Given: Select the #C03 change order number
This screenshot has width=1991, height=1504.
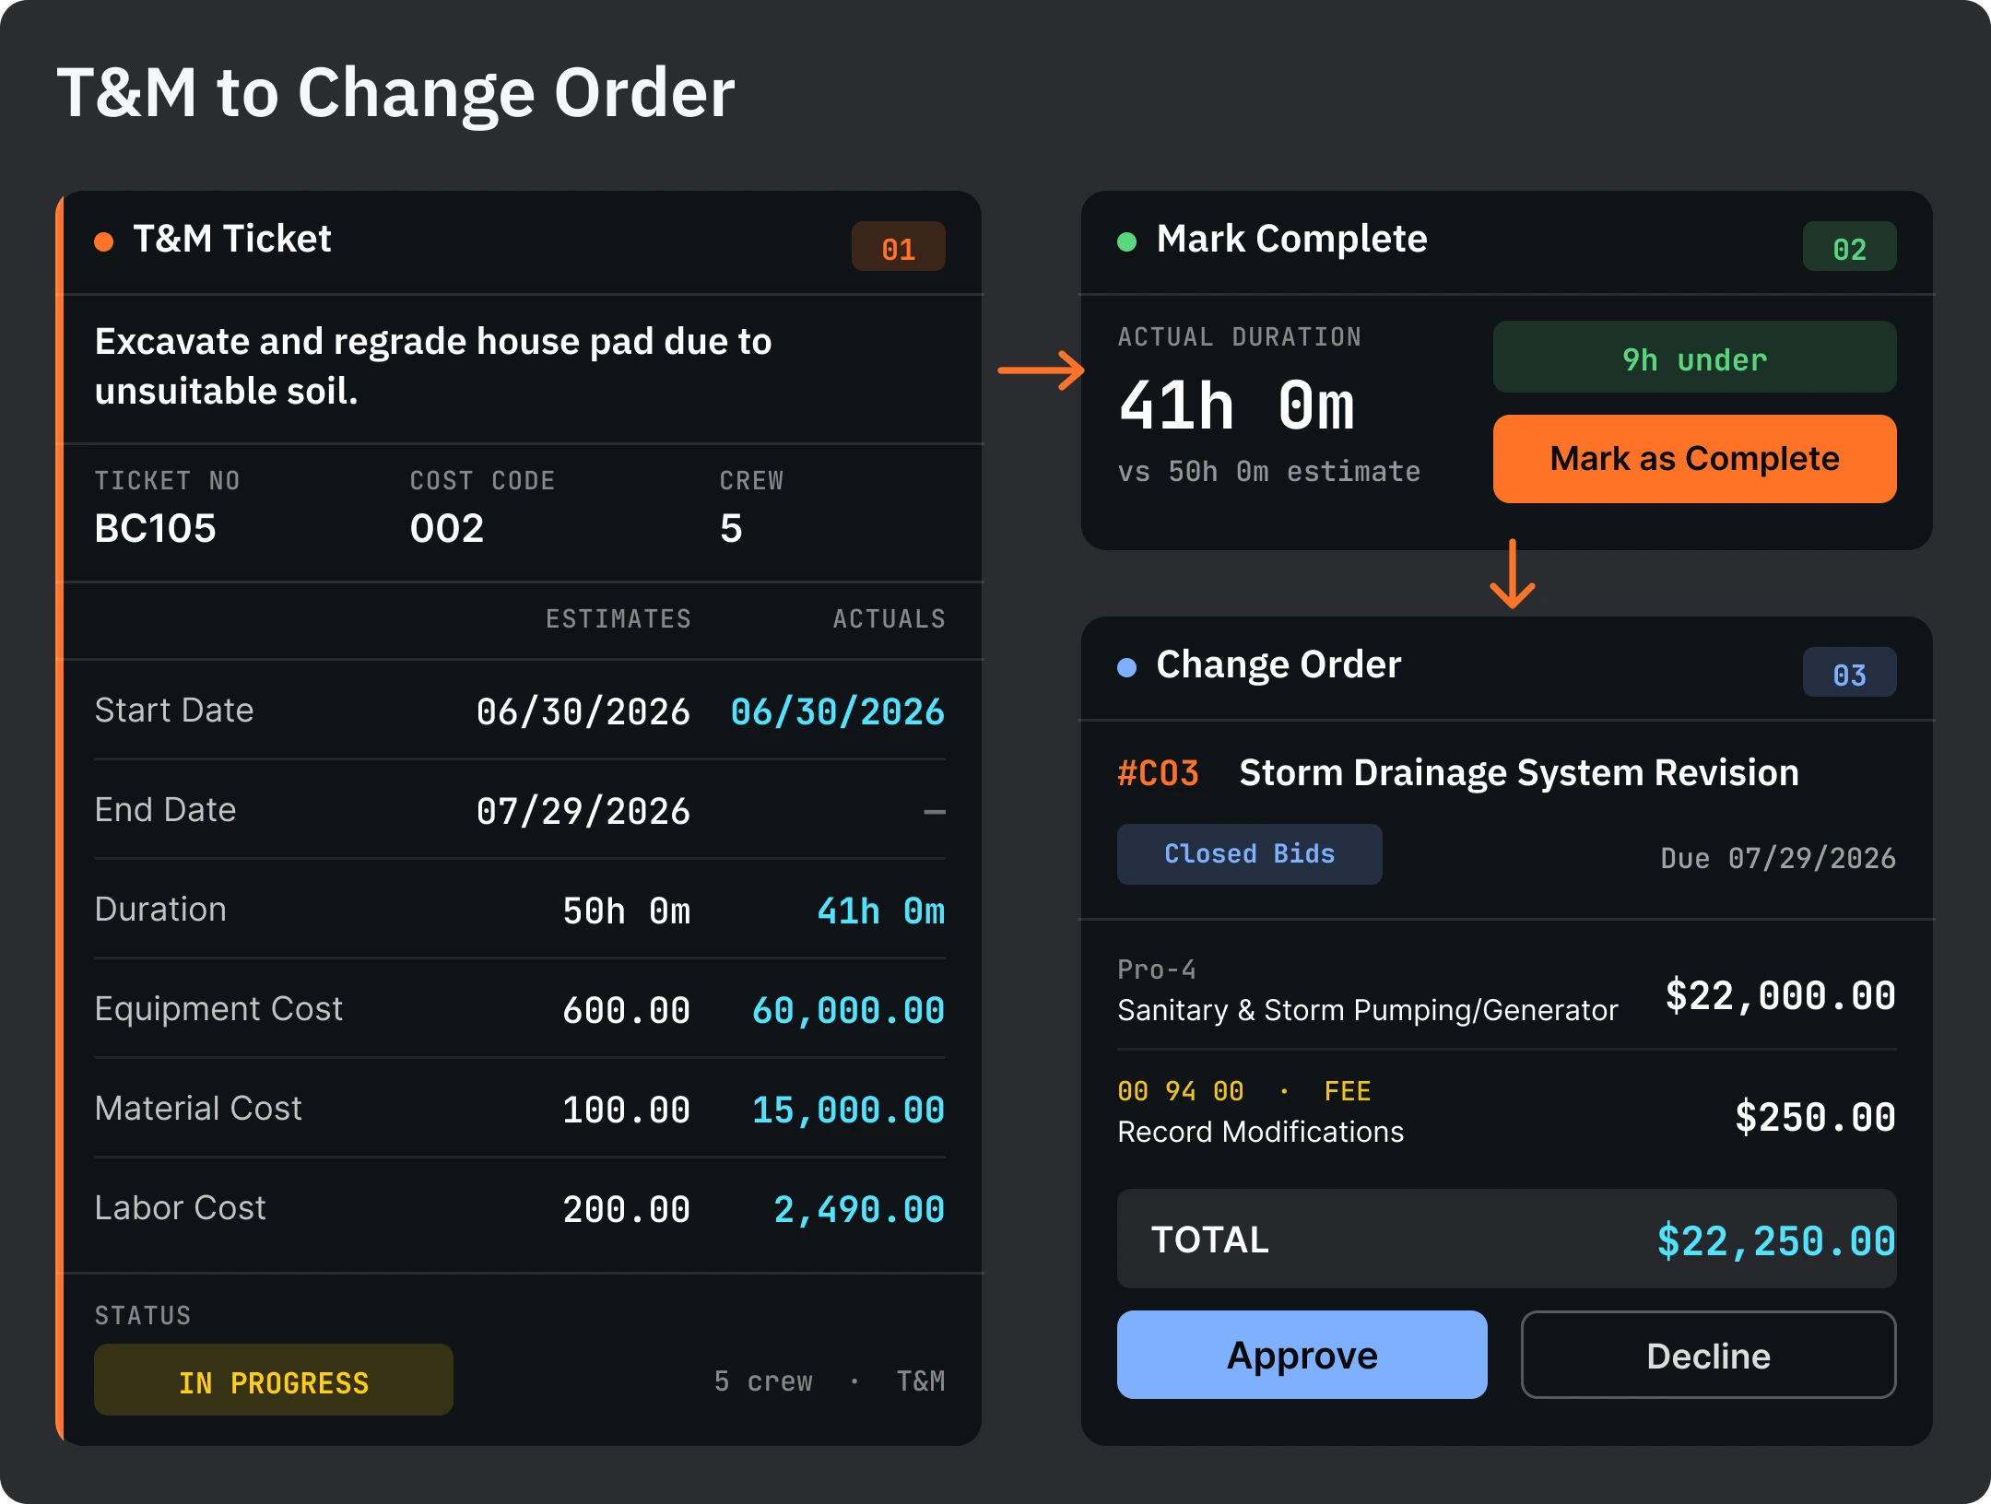Looking at the screenshot, I should [x=1158, y=772].
